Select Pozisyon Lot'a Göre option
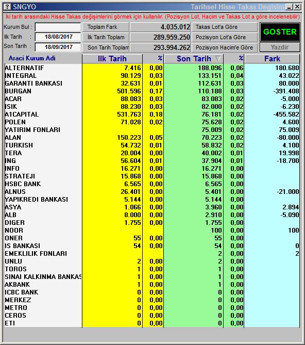This screenshot has height=345, width=305. 224,37
